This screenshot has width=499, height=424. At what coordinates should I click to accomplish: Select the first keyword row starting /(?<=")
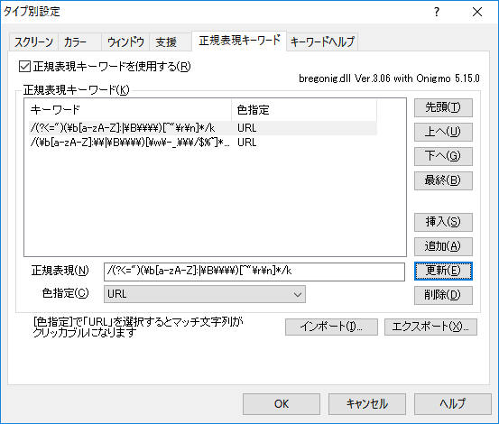click(203, 128)
